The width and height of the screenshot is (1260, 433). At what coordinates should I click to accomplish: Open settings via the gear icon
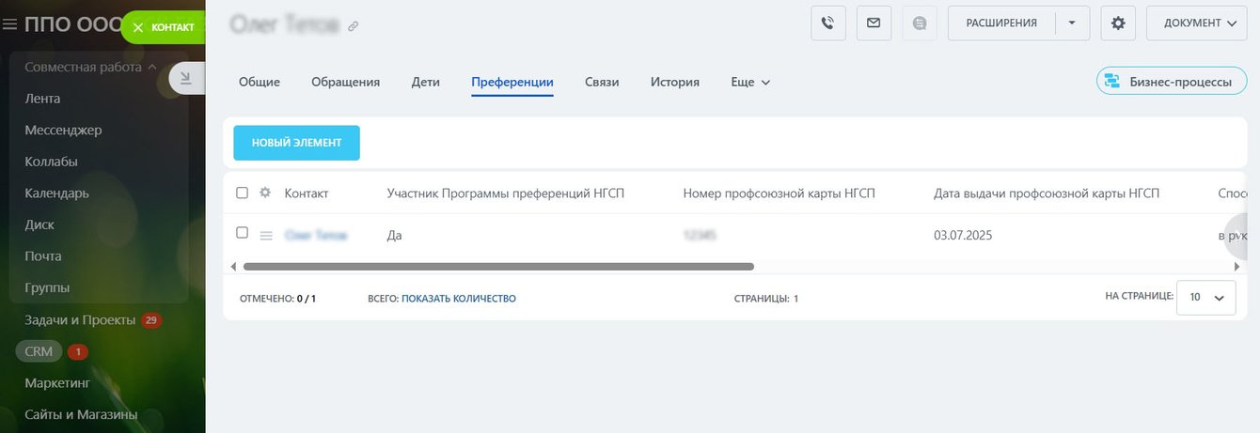click(x=1118, y=23)
